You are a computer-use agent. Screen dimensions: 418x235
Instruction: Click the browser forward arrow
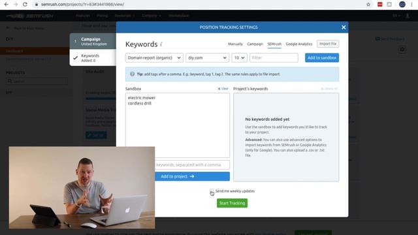[16, 5]
